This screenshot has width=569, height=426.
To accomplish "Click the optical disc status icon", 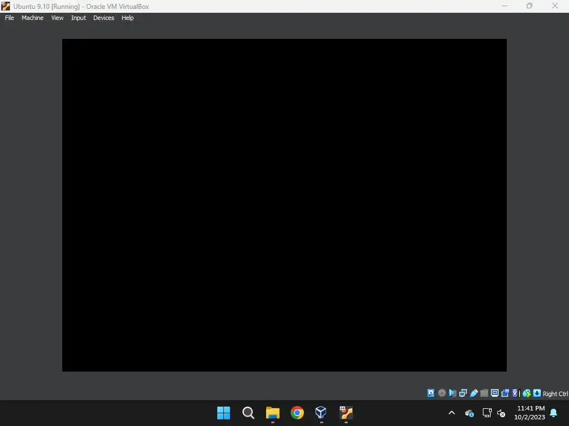I will coord(442,393).
